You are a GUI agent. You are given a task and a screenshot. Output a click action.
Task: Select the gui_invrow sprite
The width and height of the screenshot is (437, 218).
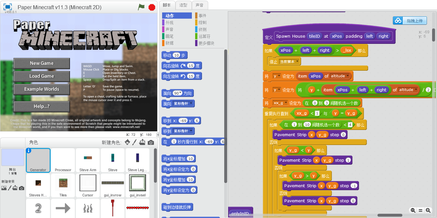click(x=113, y=185)
